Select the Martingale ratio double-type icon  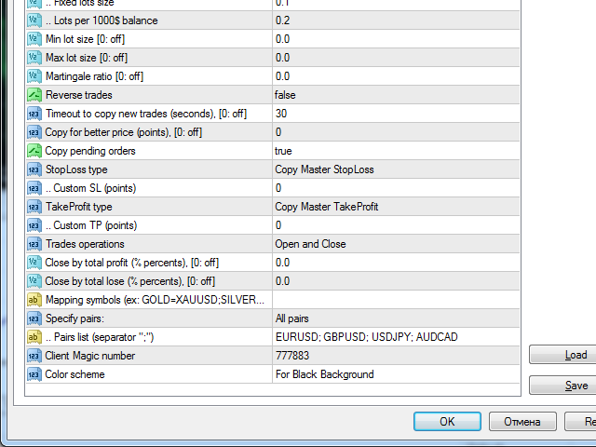(34, 76)
